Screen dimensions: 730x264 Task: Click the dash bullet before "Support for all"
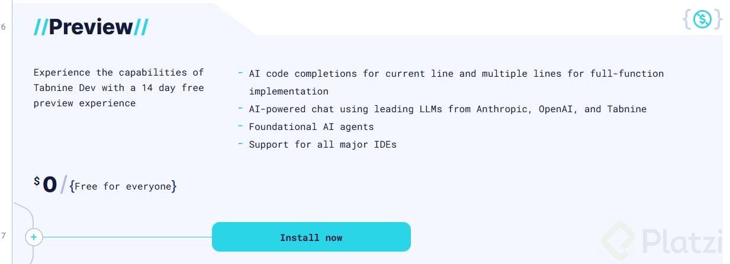(240, 144)
